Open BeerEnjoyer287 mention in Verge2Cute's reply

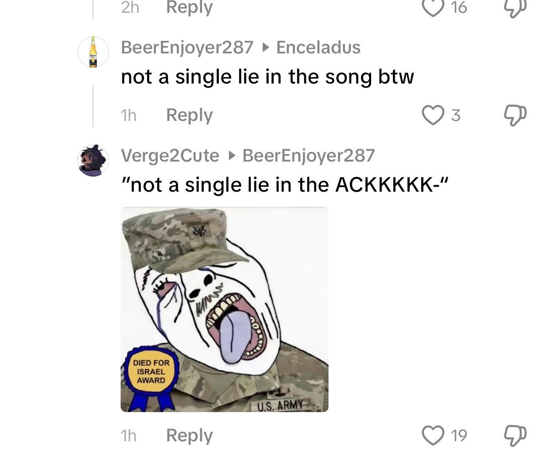[x=308, y=156]
